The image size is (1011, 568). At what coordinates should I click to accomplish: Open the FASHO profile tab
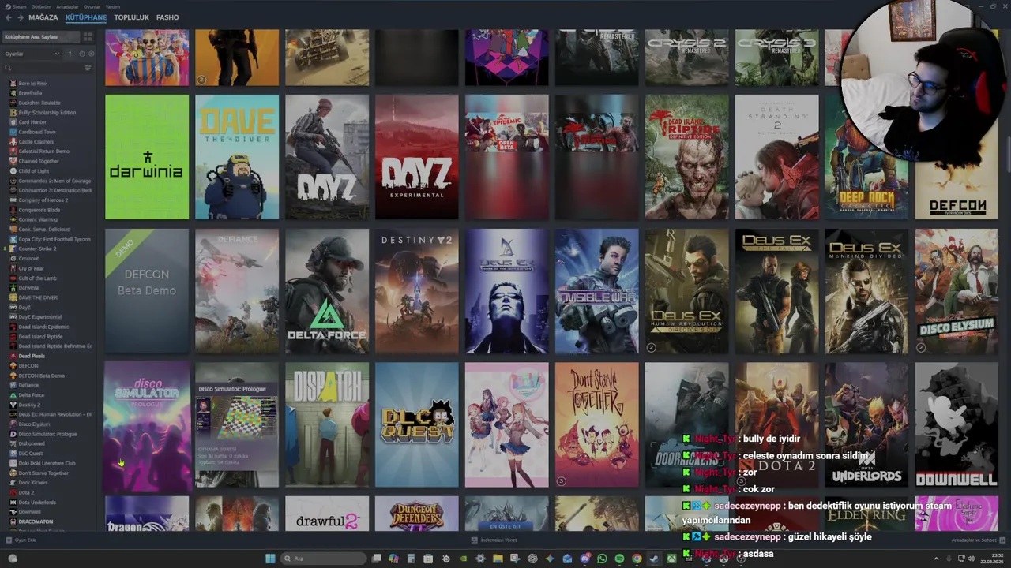(x=167, y=17)
